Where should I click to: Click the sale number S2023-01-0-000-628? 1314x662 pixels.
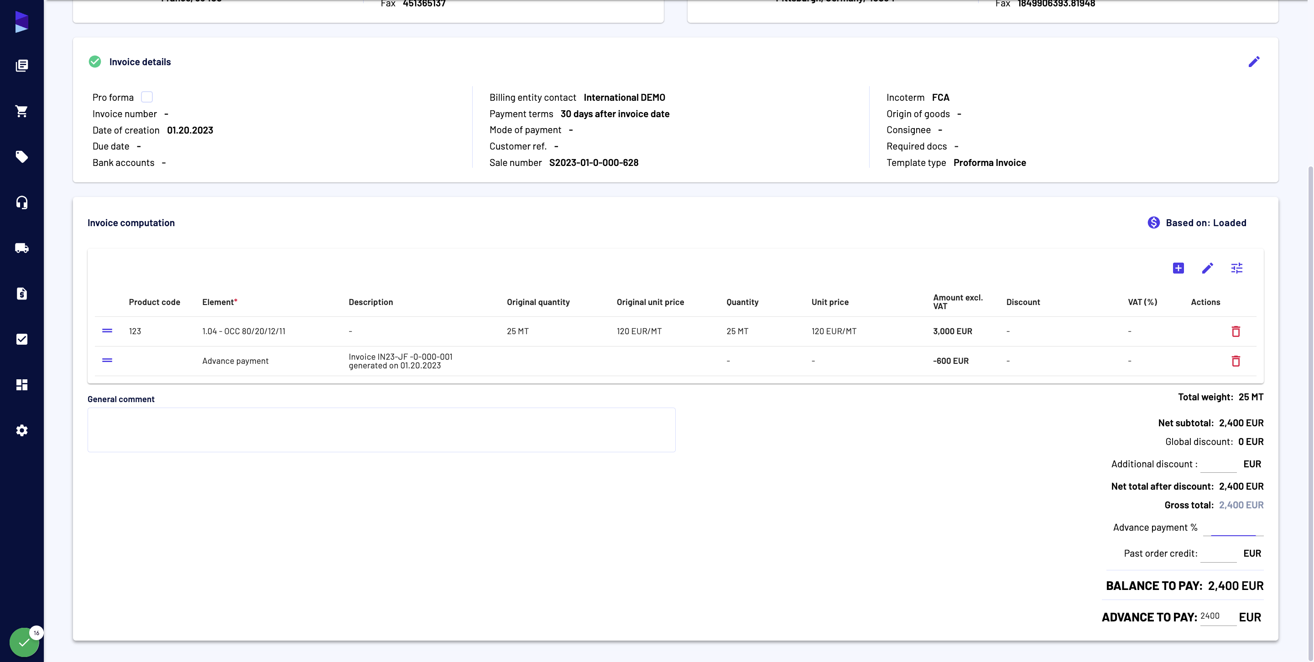(594, 163)
